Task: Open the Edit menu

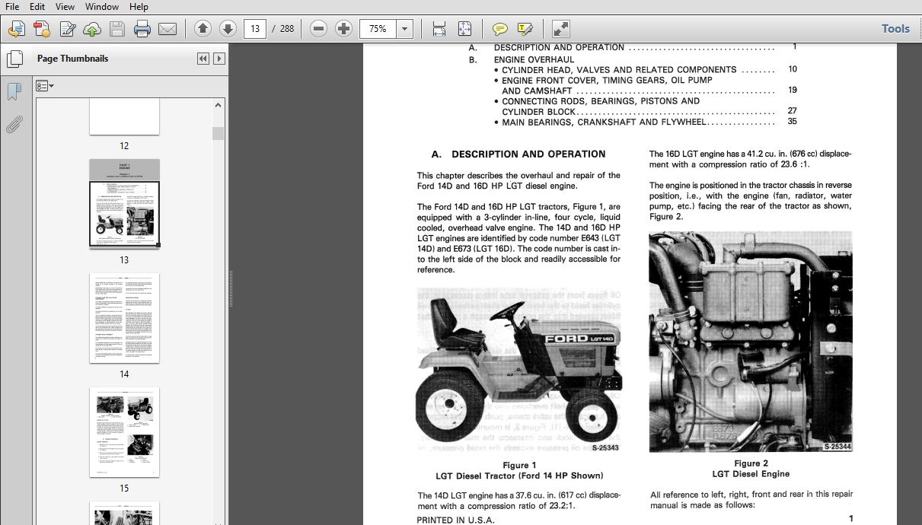Action: pos(37,7)
